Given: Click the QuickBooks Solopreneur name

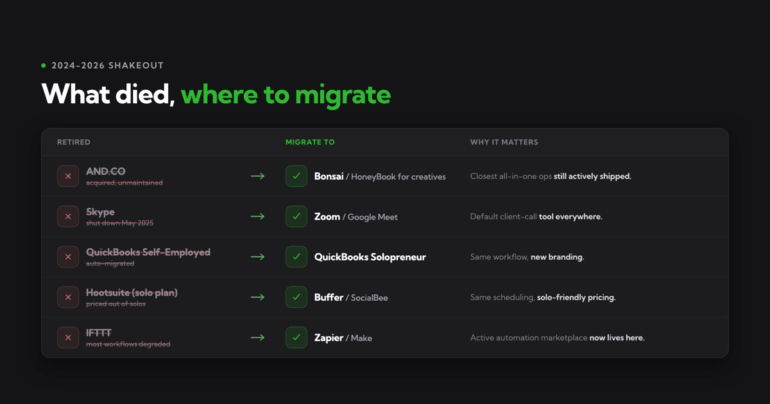Looking at the screenshot, I should tap(370, 257).
